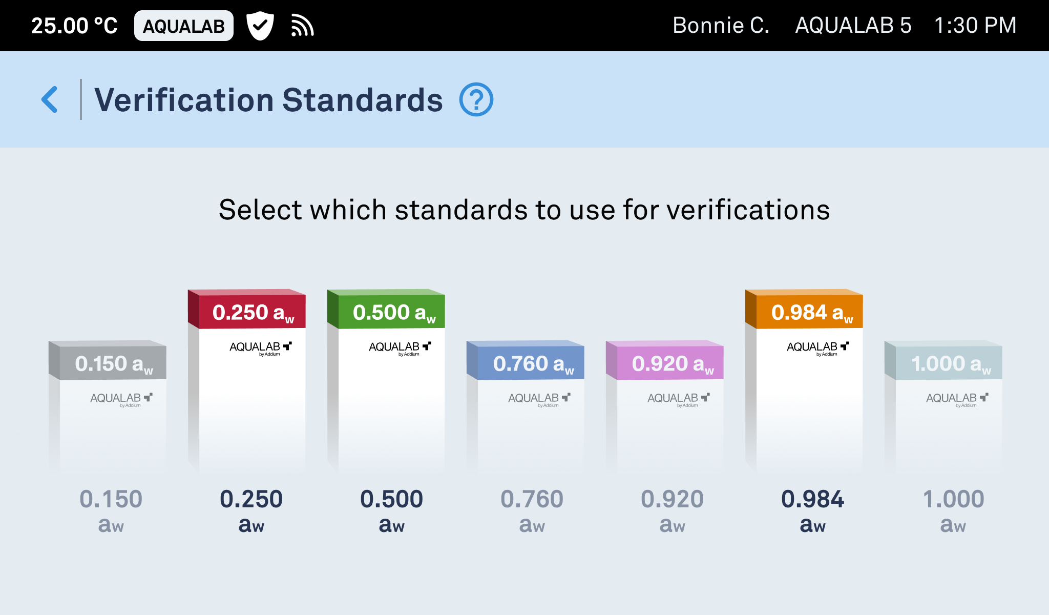Enable the pale 1.000 aw standard box
Screen dimensions: 1049x615
click(x=943, y=406)
